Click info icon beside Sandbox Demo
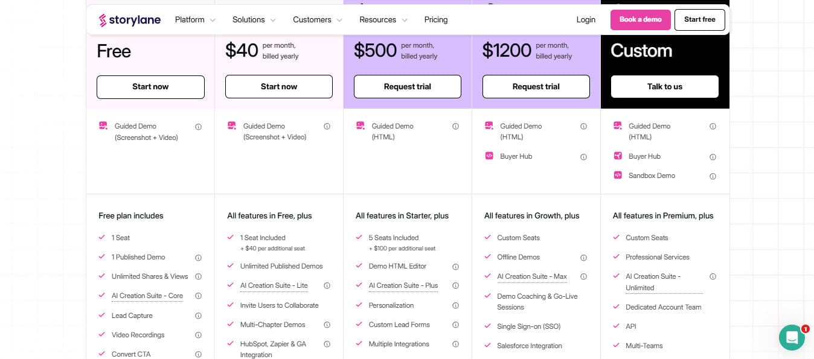Image resolution: width=814 pixels, height=359 pixels. 713,176
